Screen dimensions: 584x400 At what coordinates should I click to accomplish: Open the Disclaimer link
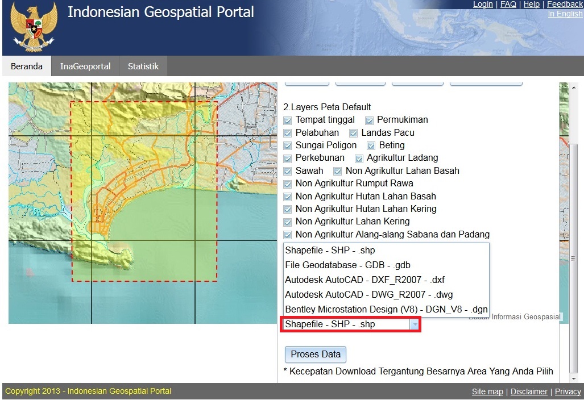click(x=529, y=391)
